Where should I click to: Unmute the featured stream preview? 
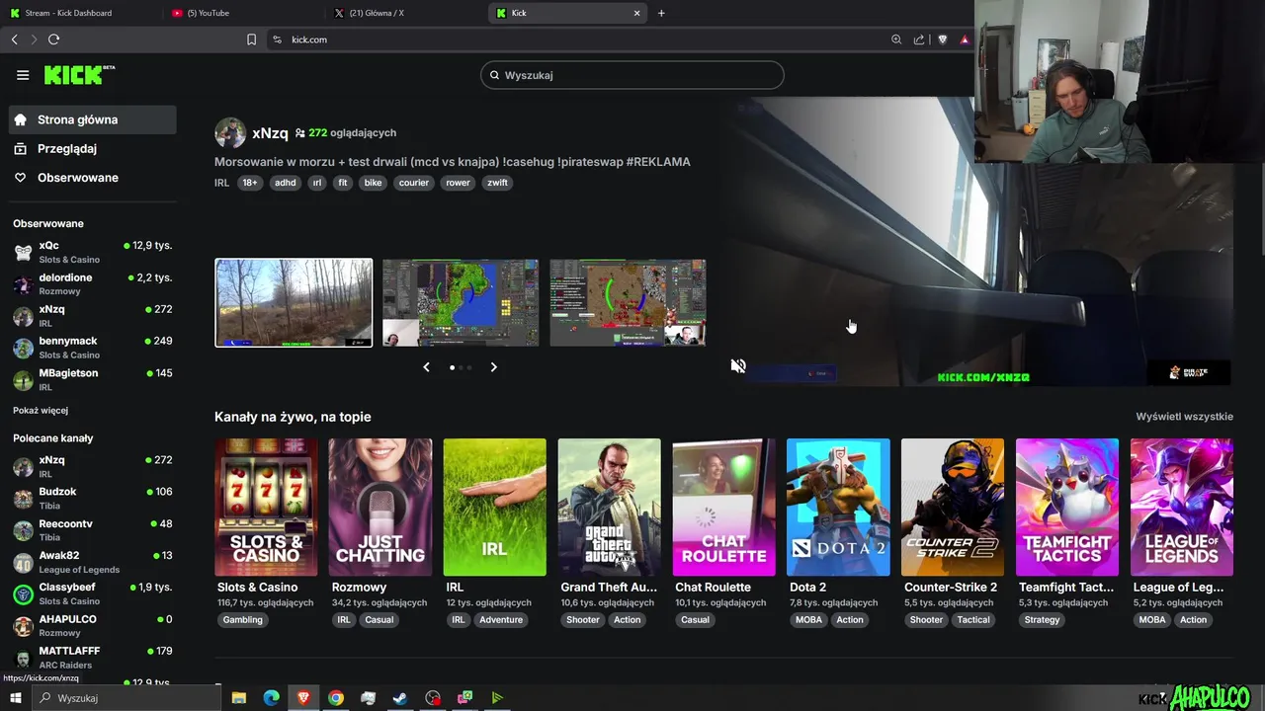tap(738, 365)
